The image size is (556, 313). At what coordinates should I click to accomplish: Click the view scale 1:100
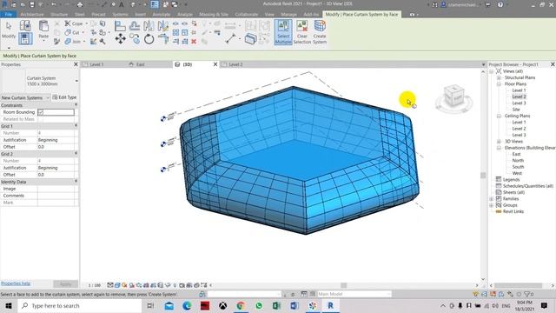(x=95, y=285)
